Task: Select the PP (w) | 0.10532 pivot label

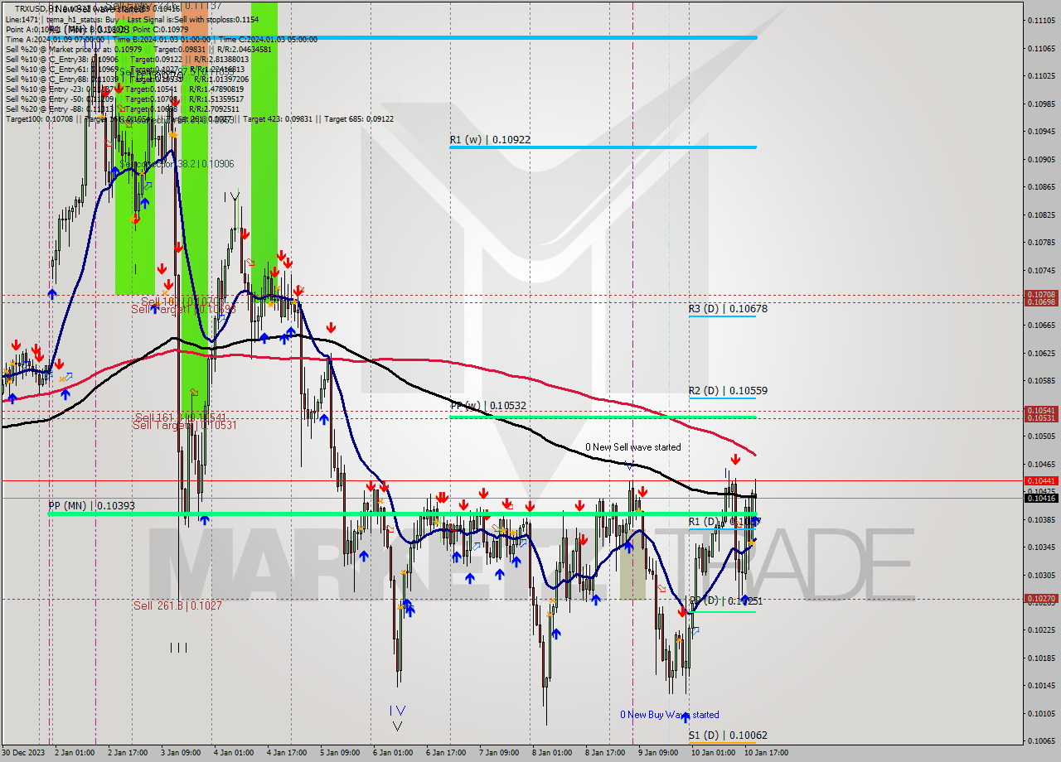Action: tap(489, 406)
